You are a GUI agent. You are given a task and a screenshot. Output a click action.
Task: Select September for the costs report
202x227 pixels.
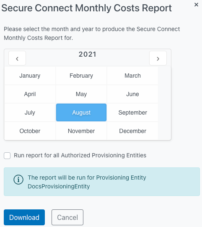pos(132,112)
